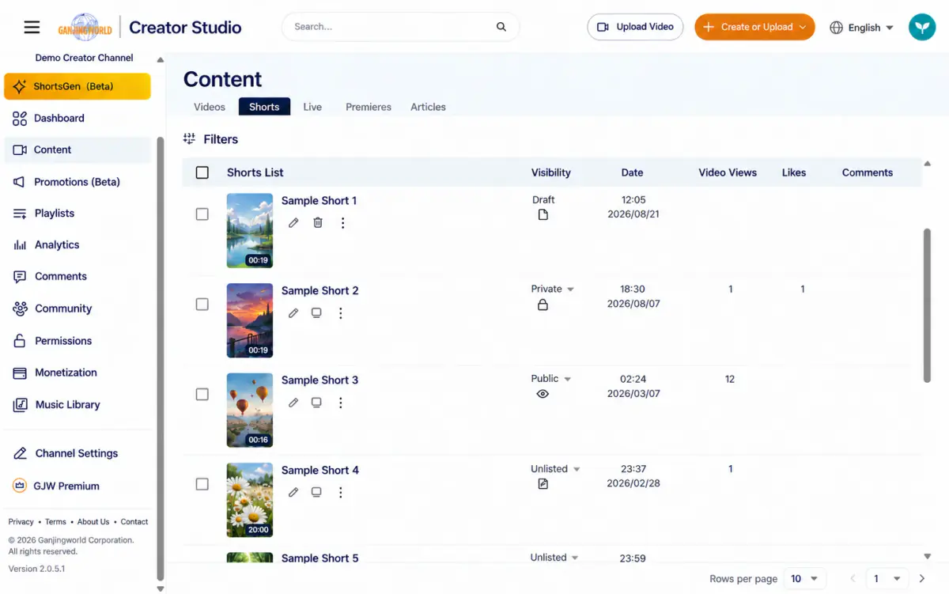Screen dimensions: 949x594
Task: Edit Sample Short 2 with pencil icon
Action: pos(293,313)
